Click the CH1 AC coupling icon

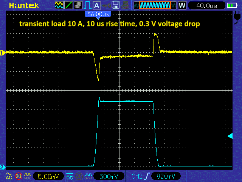point(9,176)
